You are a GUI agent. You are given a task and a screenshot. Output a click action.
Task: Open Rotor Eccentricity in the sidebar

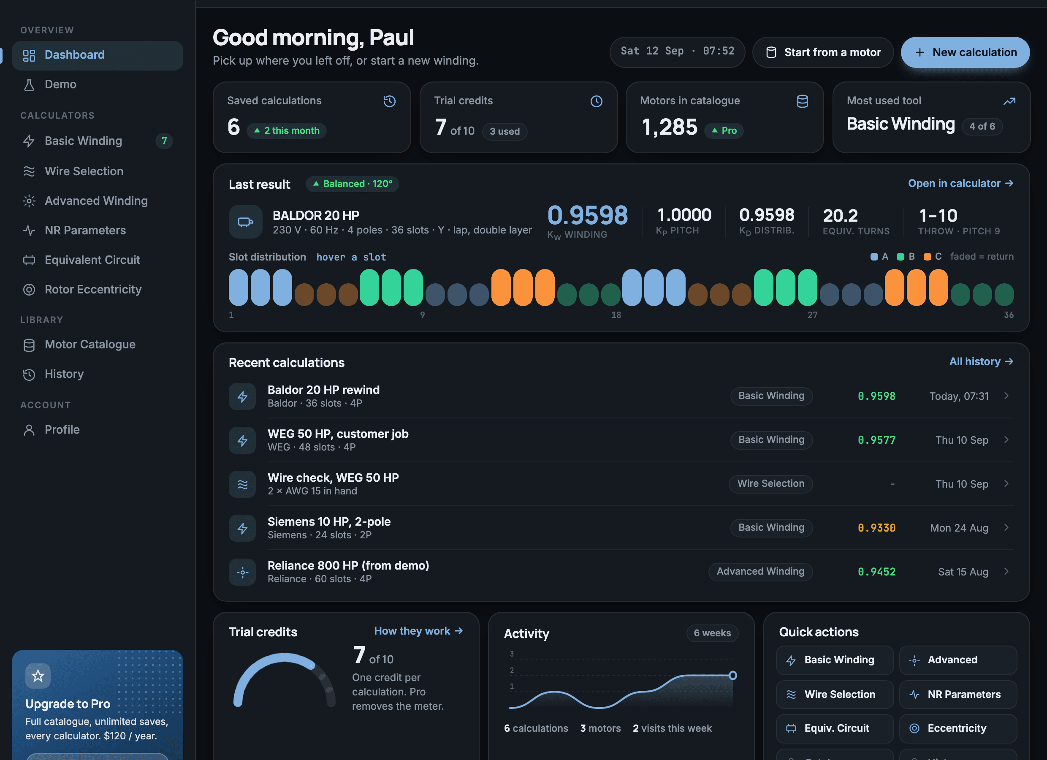[x=98, y=290]
